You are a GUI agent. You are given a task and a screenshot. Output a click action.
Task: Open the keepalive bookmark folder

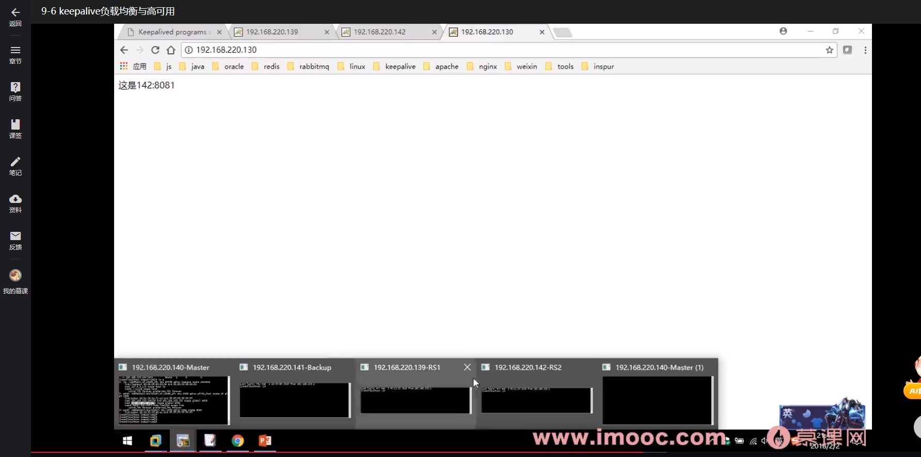[394, 66]
